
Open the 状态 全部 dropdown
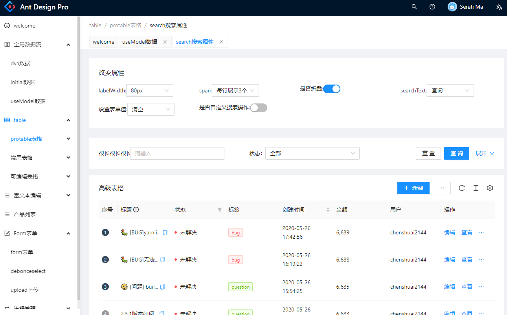click(312, 153)
